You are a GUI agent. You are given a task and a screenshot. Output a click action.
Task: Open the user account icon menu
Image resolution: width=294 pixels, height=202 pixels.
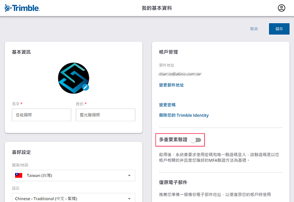[x=281, y=8]
